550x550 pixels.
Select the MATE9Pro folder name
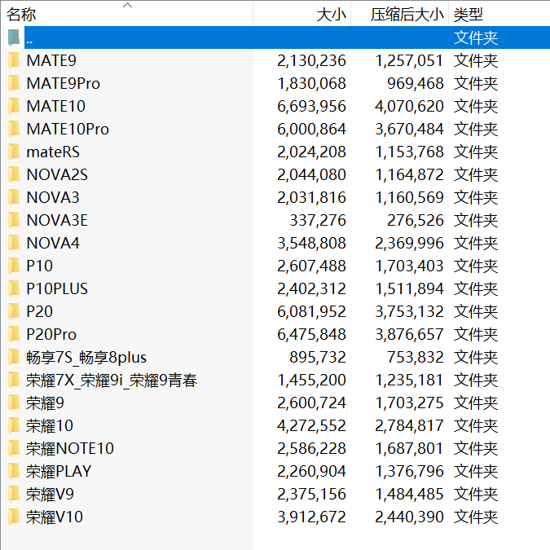pos(63,83)
